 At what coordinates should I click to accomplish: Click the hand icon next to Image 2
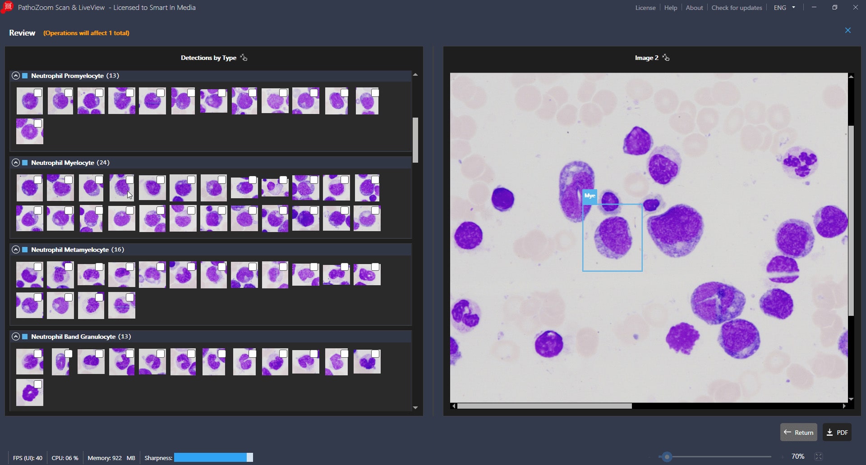click(666, 58)
